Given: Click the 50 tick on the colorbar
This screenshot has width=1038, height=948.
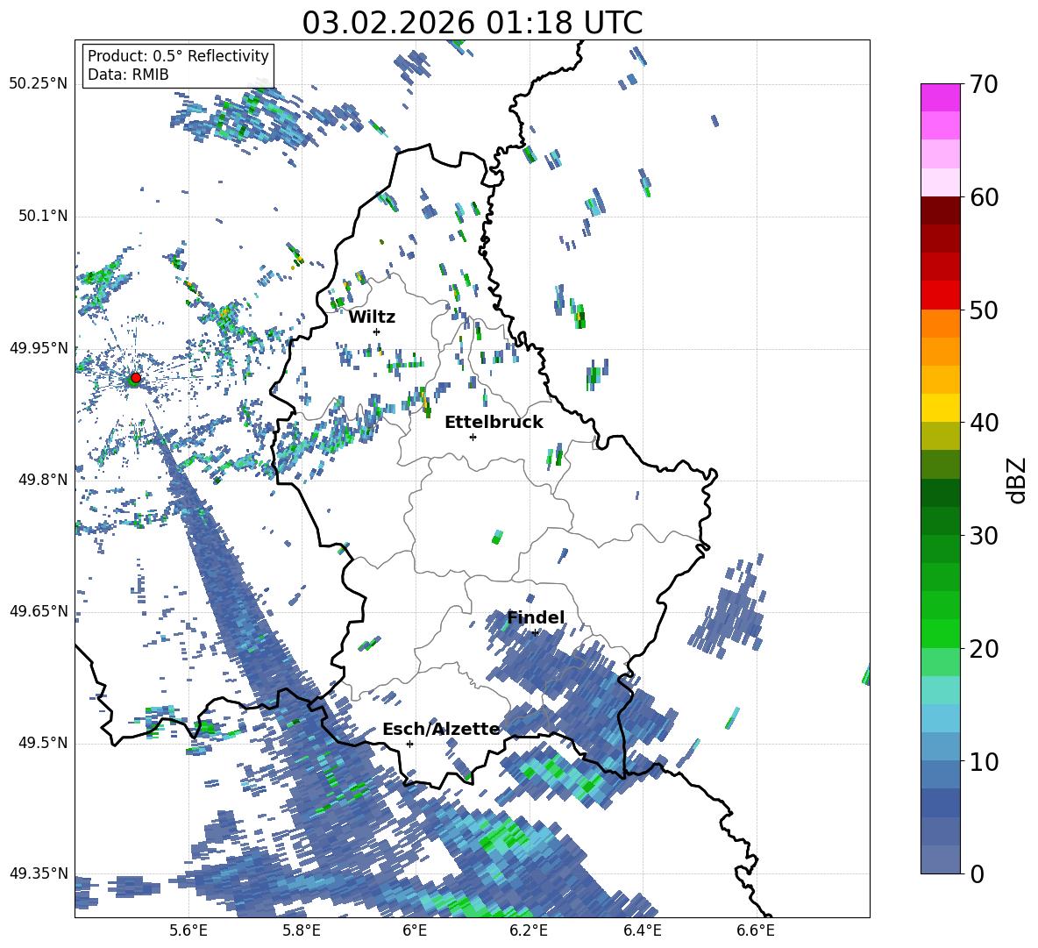Looking at the screenshot, I should tap(983, 310).
